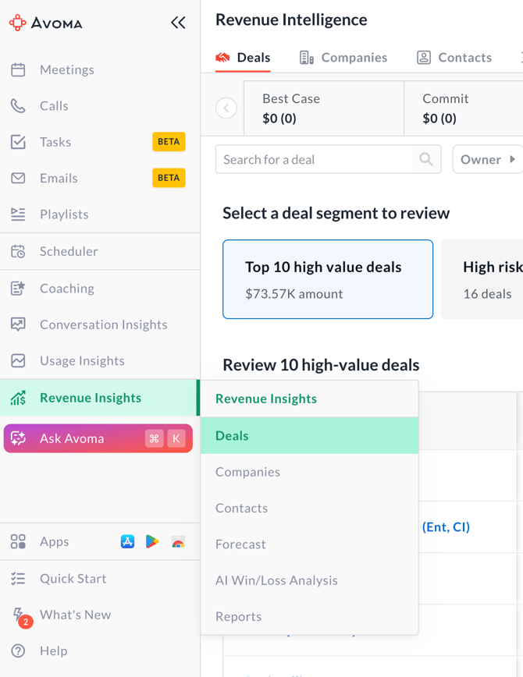The width and height of the screenshot is (523, 677).
Task: Collapse the sidebar with double chevron
Action: pos(178,23)
